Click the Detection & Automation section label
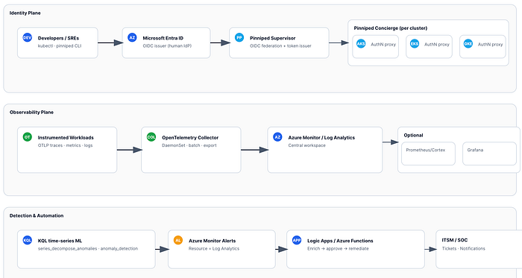 [37, 215]
